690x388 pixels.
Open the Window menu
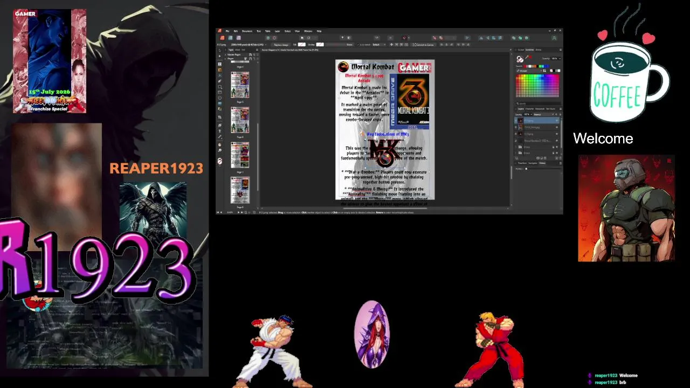pos(308,31)
